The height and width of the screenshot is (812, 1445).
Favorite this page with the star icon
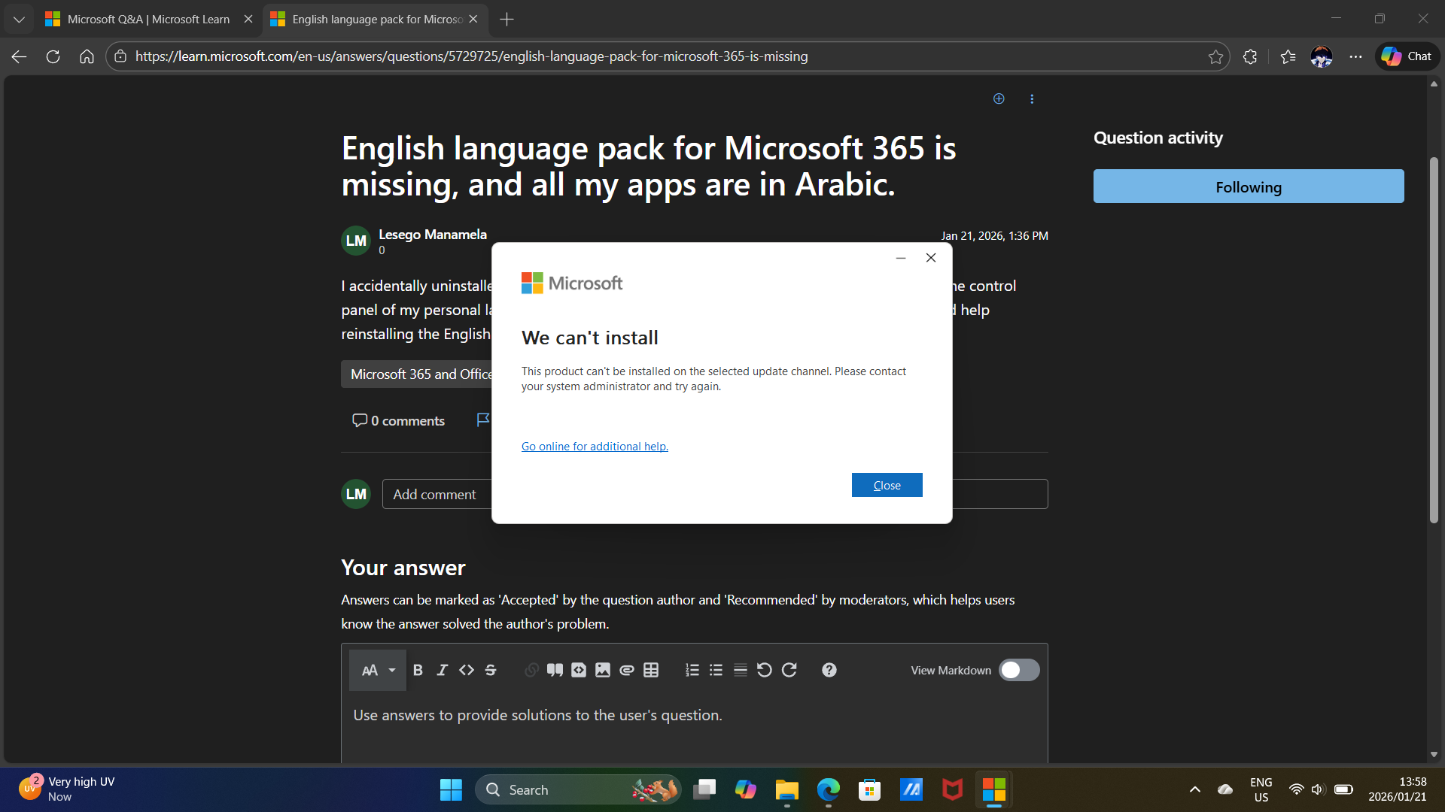point(1215,56)
